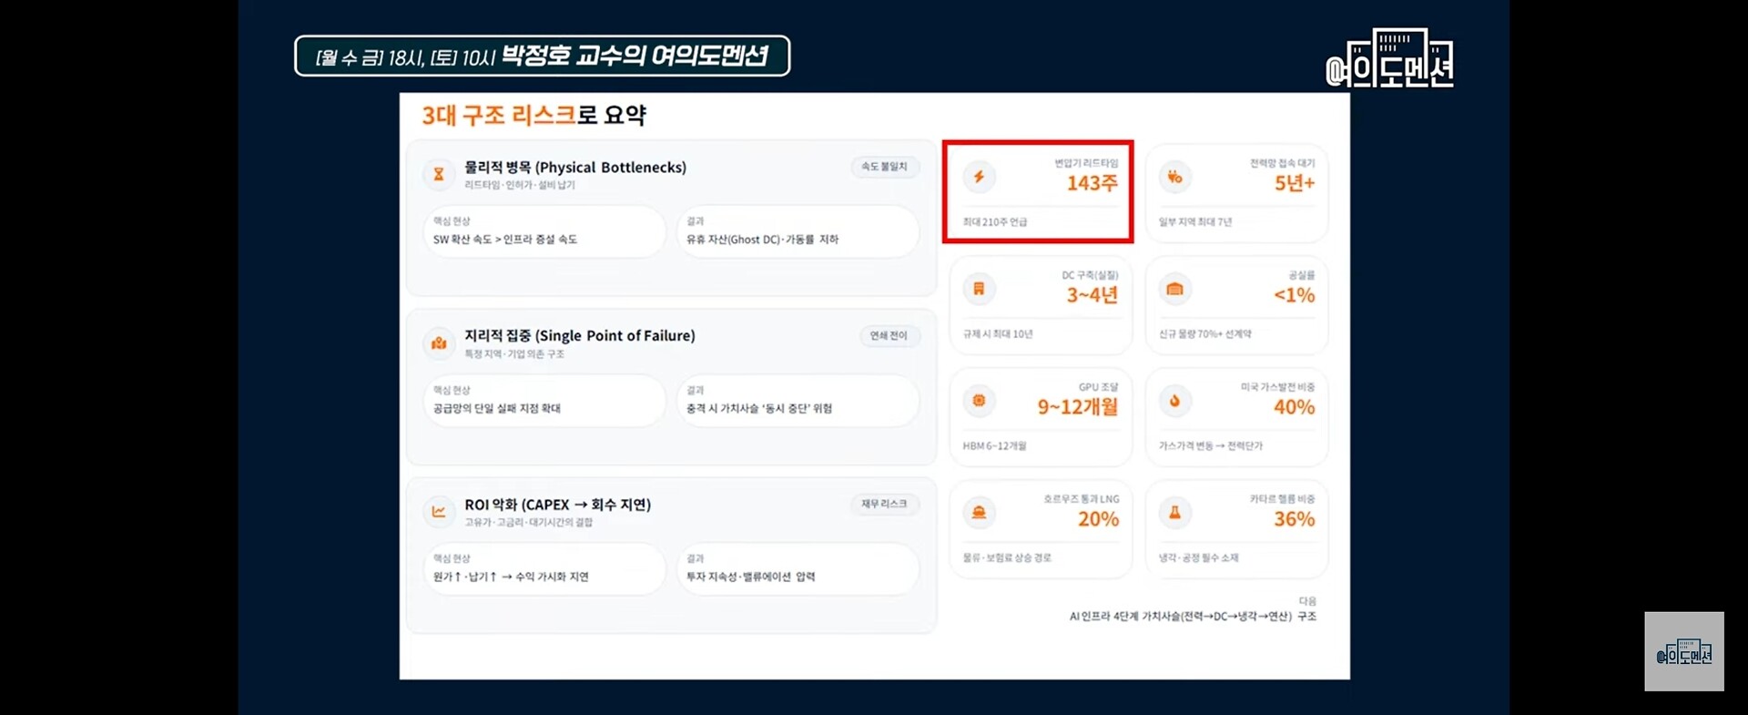Click the chart icon next to ROI 악화
This screenshot has height=715, width=1748.
point(439,512)
